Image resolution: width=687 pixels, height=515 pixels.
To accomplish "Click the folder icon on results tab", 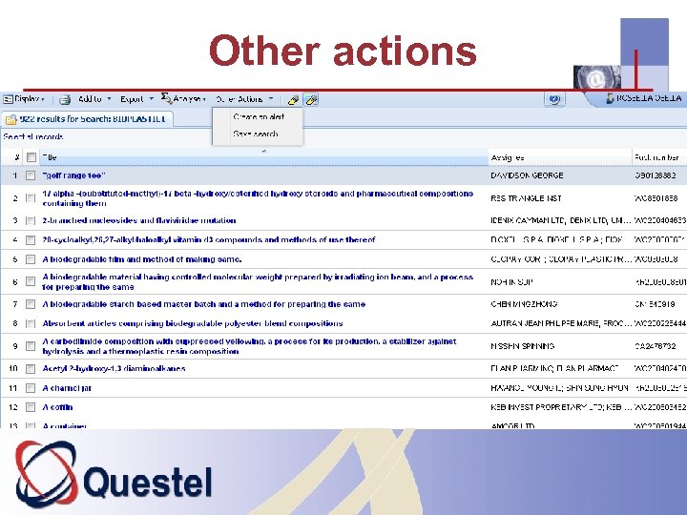I will [11, 119].
